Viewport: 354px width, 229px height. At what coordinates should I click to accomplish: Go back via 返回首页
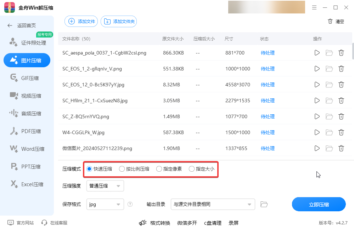pyautogui.click(x=22, y=25)
